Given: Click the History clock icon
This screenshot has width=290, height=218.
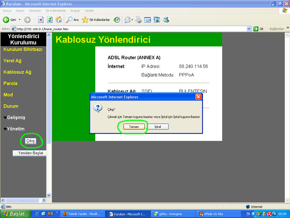Looking at the screenshot, I should (117, 20).
